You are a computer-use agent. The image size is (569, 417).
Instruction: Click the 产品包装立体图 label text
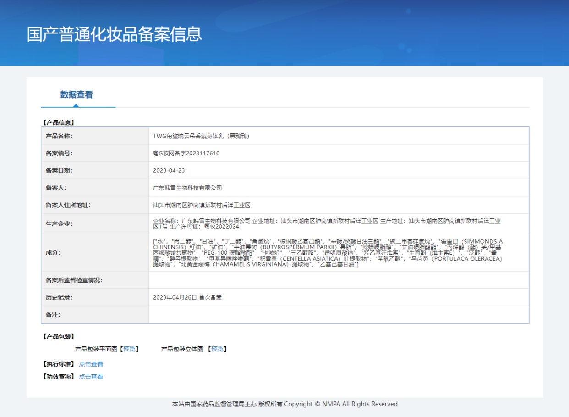(182, 349)
